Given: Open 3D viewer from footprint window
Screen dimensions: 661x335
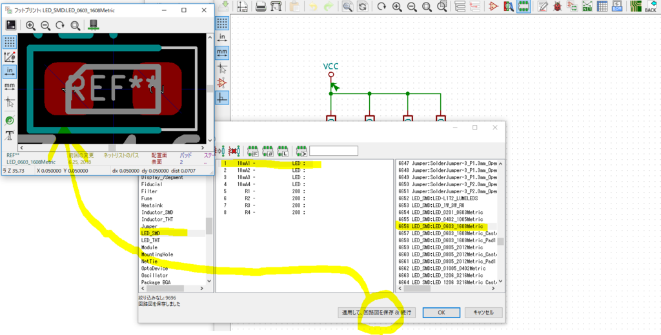Looking at the screenshot, I should tap(94, 25).
